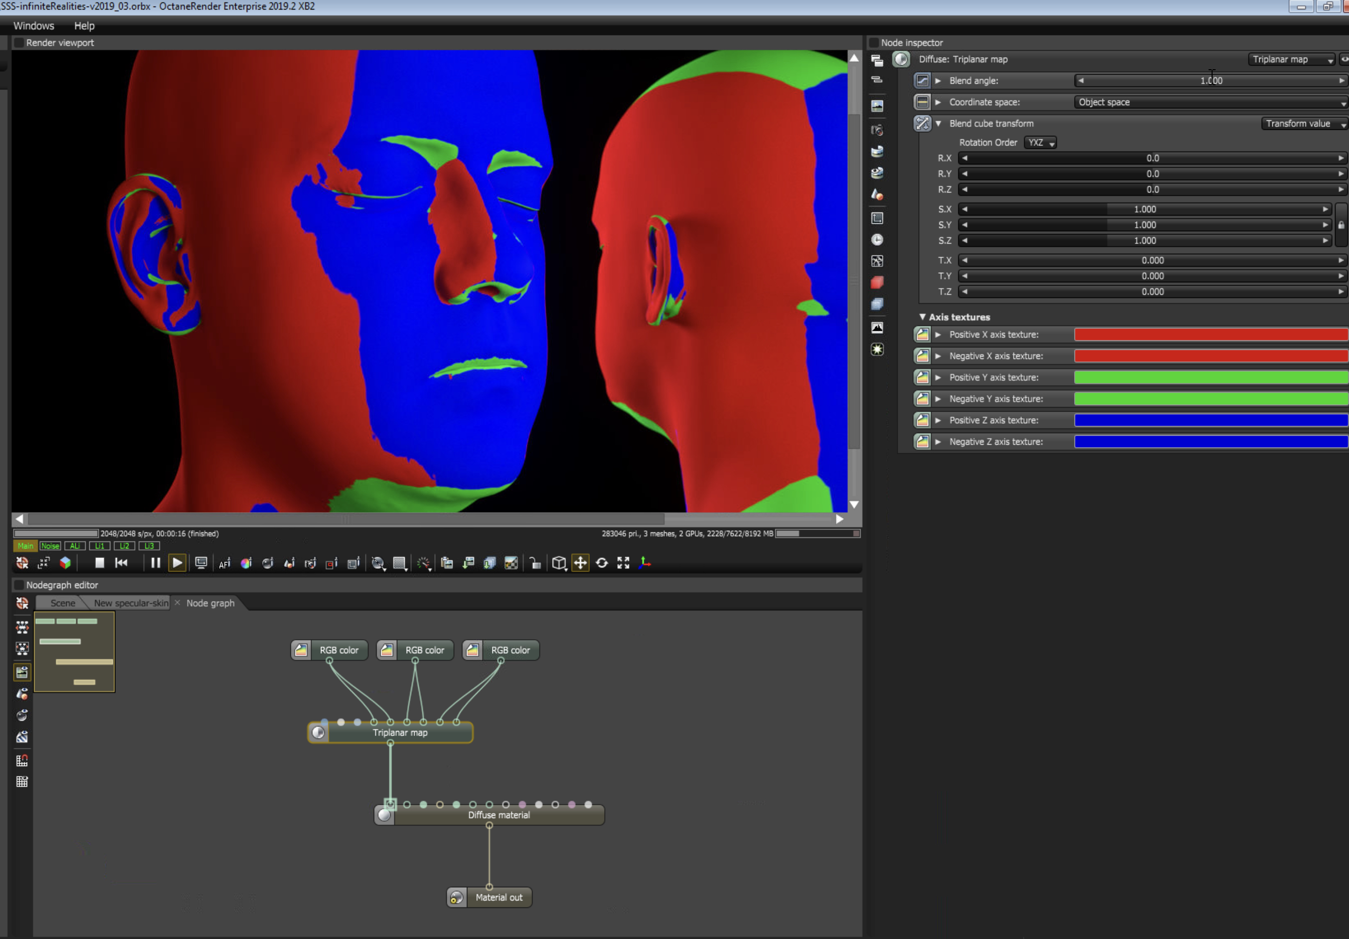Click the rotate gizmo icon in render toolbar

pos(602,562)
